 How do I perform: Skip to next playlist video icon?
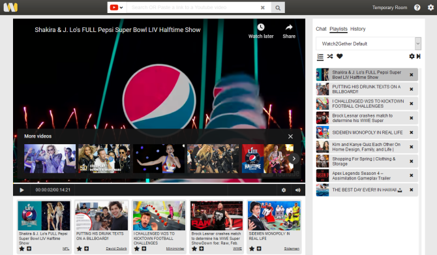[x=418, y=56]
